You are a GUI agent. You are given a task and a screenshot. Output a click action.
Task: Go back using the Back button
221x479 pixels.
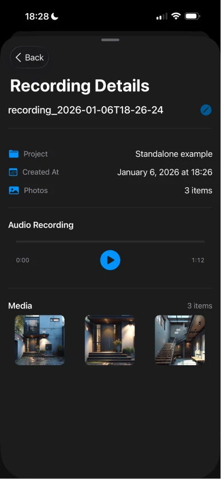coord(29,57)
